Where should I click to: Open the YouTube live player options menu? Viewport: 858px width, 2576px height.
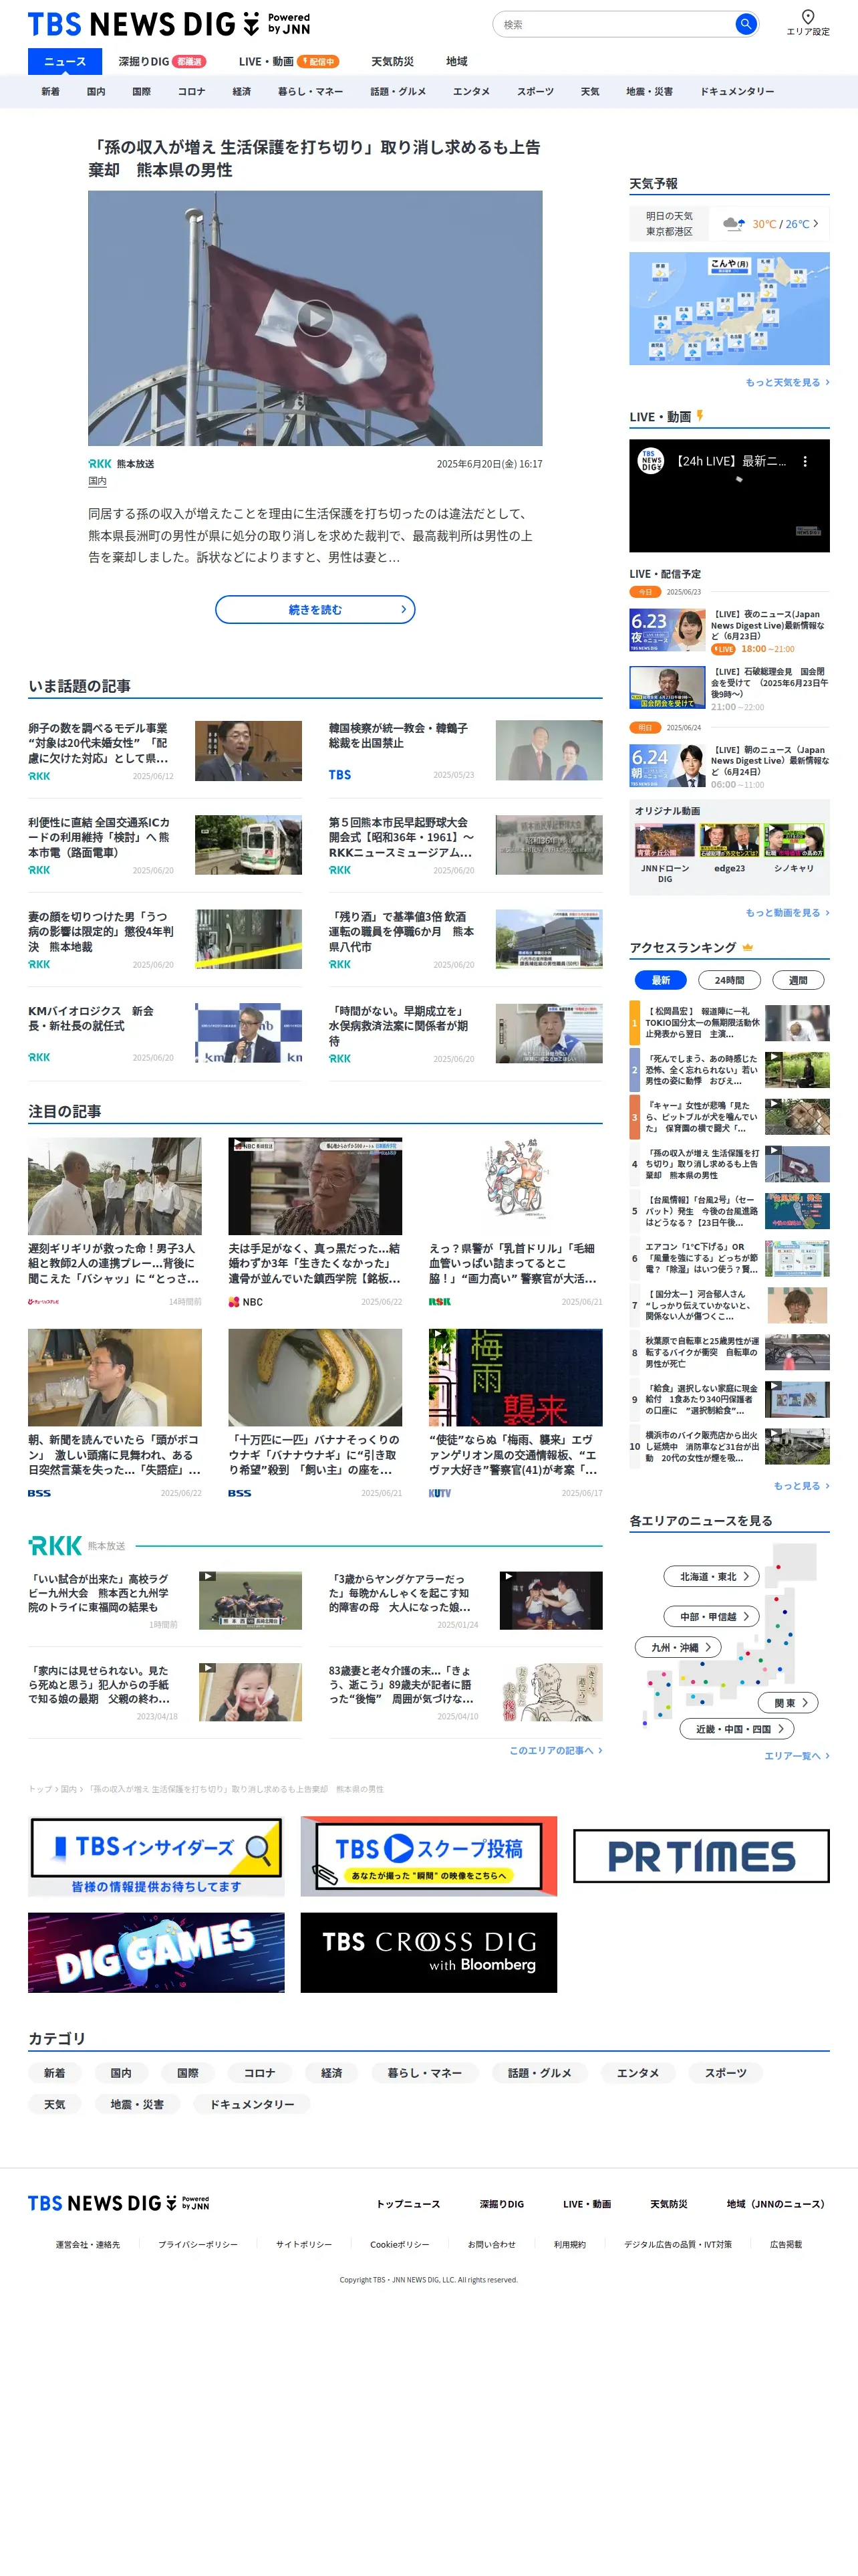point(805,462)
